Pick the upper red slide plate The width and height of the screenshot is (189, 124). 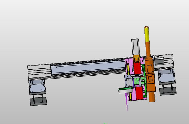137,68
